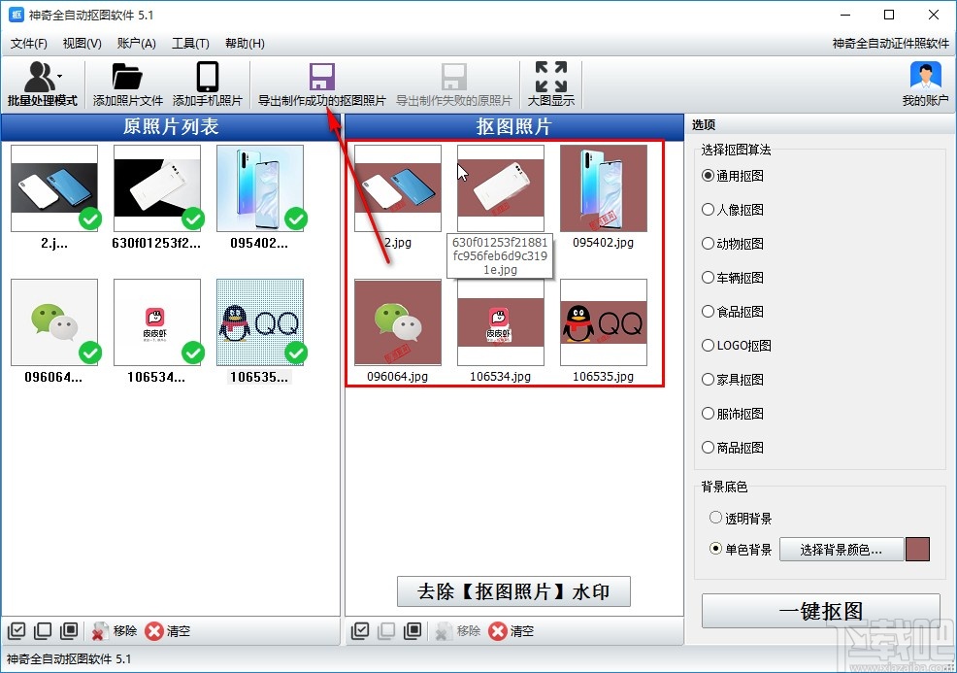Select the 家具抠图 algorithm
Screen dimensions: 957x673
[x=733, y=380]
